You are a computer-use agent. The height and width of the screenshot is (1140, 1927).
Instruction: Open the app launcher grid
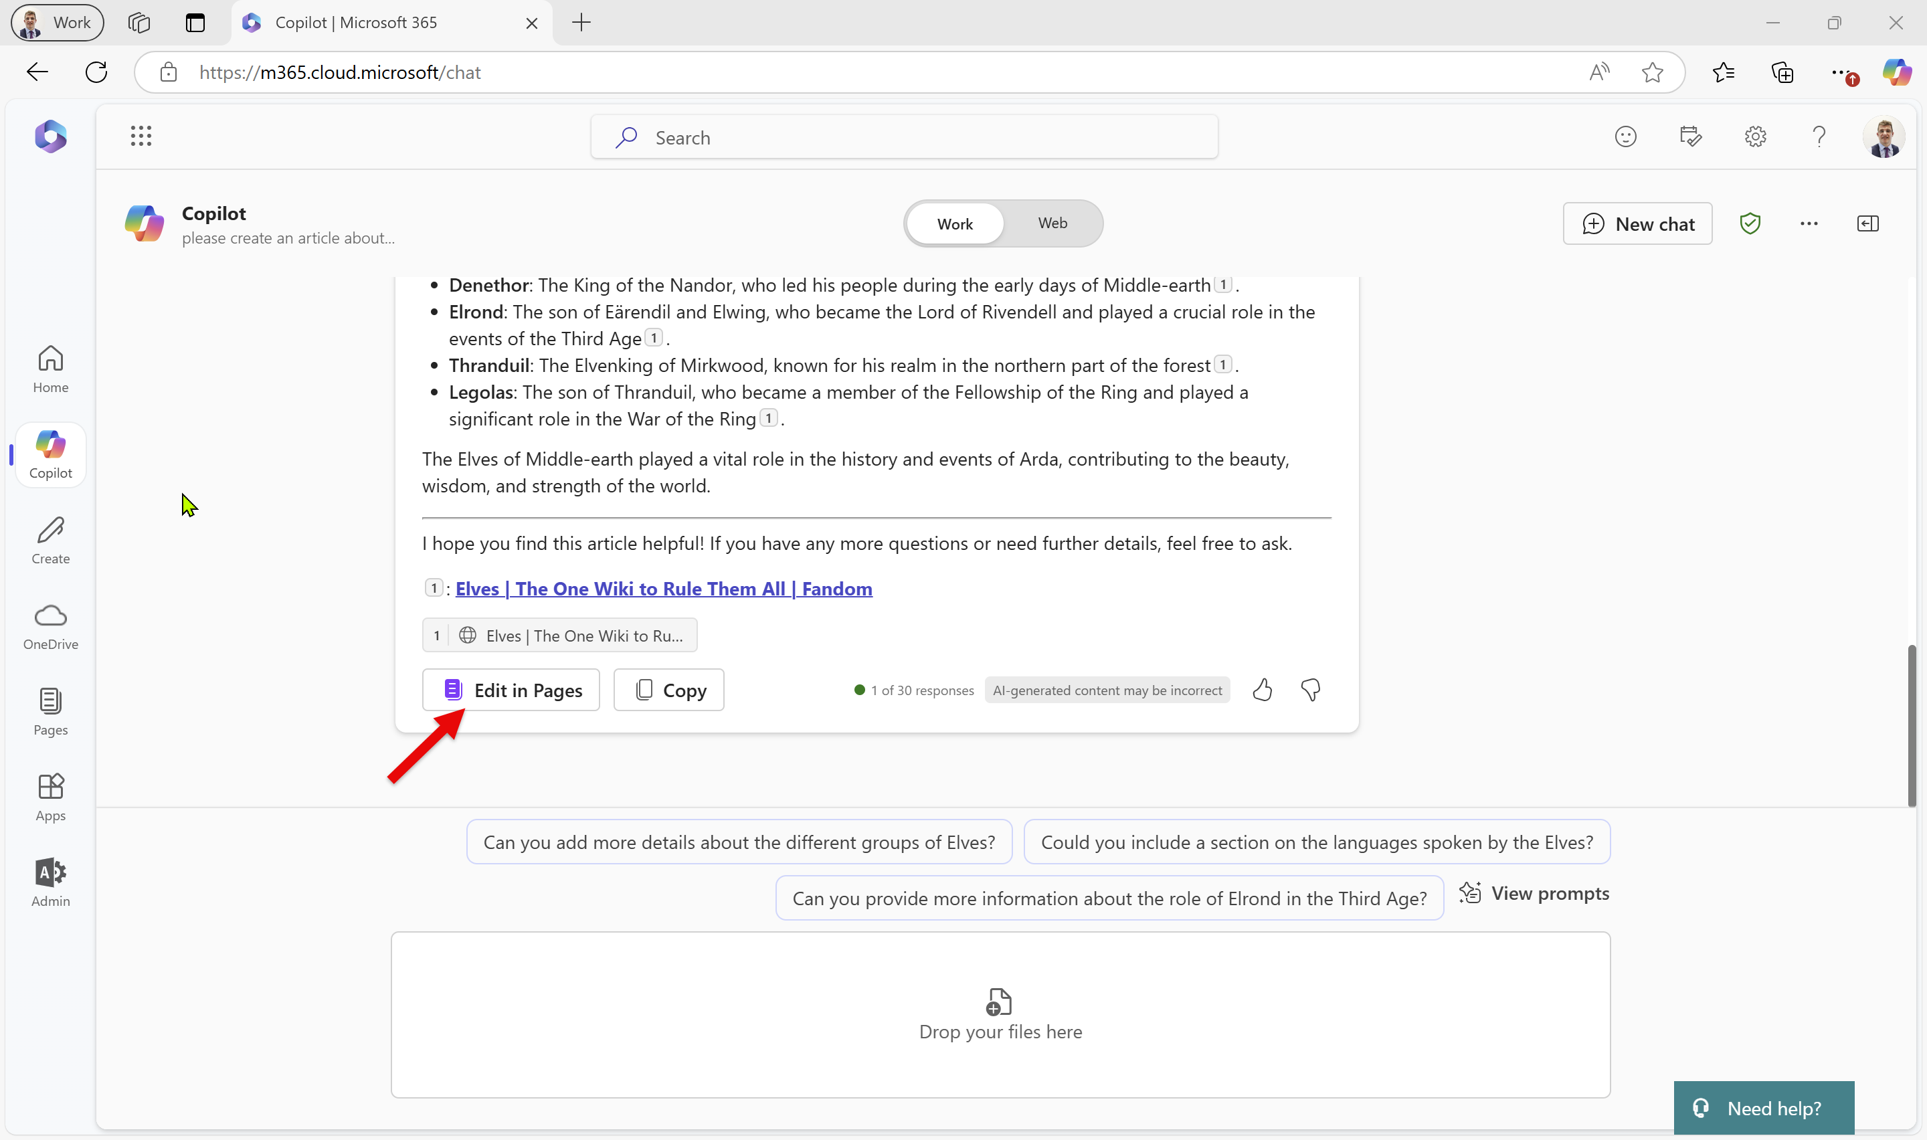141,136
